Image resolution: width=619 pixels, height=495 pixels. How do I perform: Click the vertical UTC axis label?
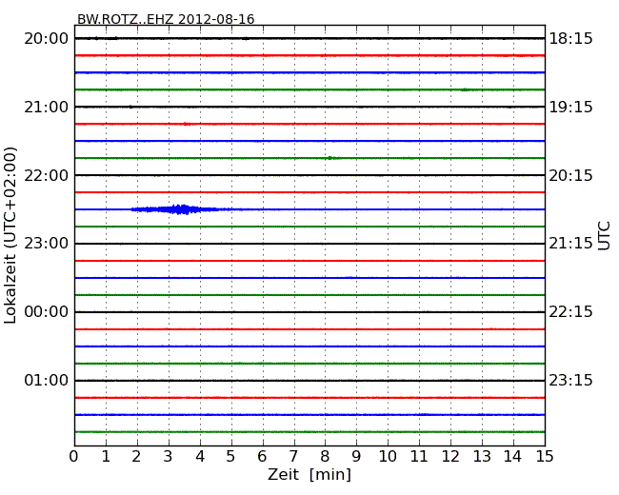click(x=604, y=236)
